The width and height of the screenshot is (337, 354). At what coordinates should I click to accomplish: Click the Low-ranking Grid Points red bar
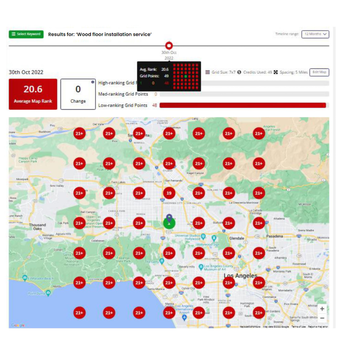242,105
